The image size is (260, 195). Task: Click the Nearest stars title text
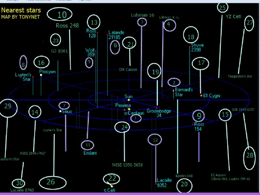pos(21,10)
